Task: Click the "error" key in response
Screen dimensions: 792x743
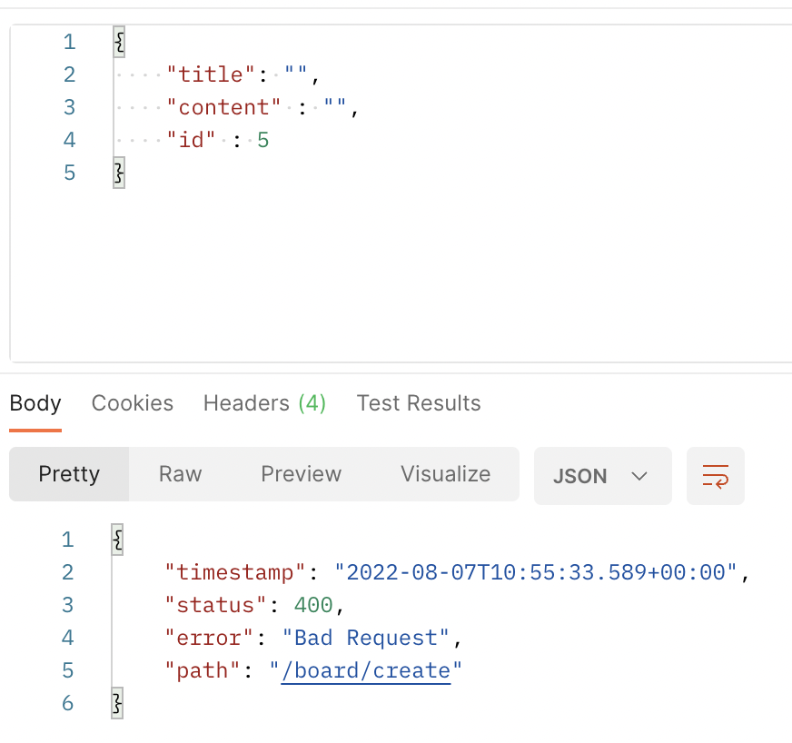Action: 209,638
